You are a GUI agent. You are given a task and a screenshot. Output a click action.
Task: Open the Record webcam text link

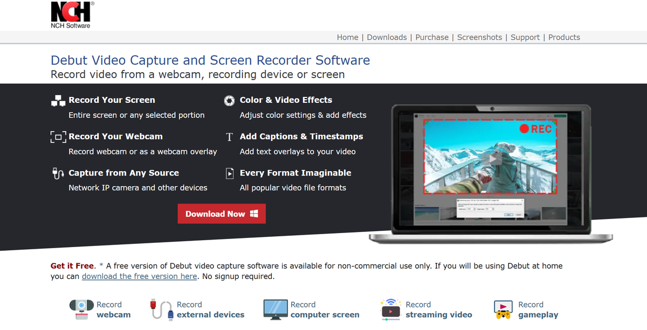pos(113,310)
